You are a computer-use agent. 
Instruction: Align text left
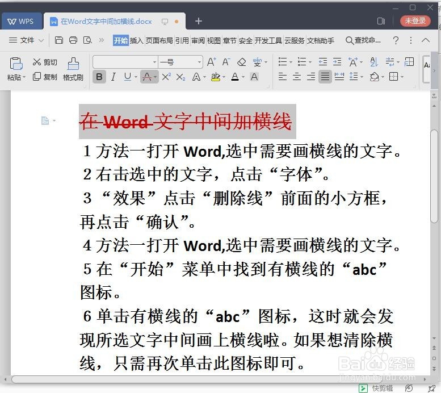point(283,77)
